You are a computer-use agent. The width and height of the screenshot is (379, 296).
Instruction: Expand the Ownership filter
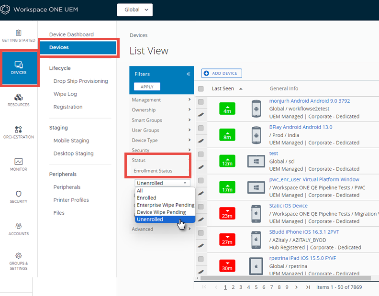click(x=161, y=110)
